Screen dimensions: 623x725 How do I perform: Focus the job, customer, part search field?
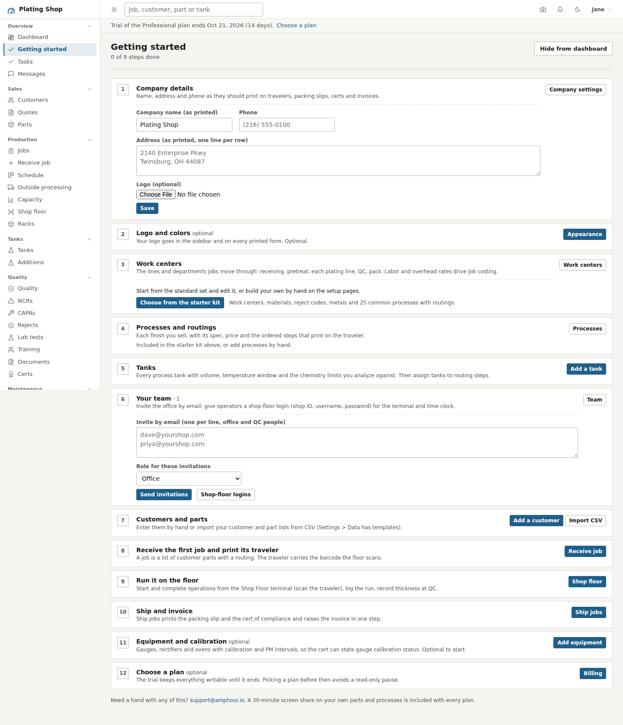point(194,10)
